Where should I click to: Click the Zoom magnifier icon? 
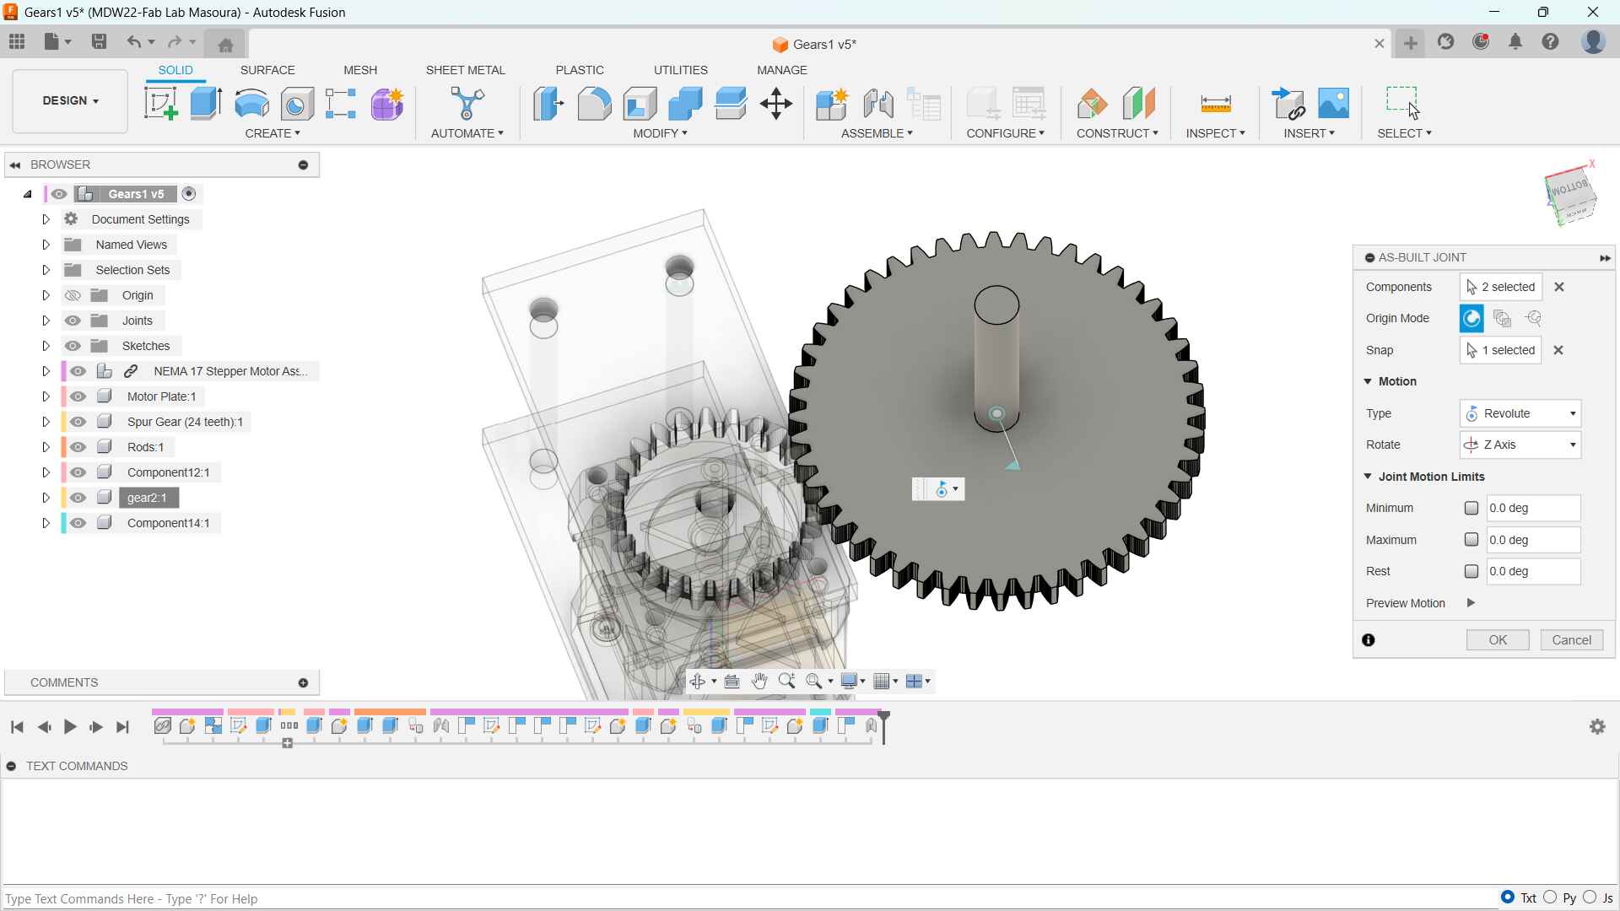tap(787, 682)
